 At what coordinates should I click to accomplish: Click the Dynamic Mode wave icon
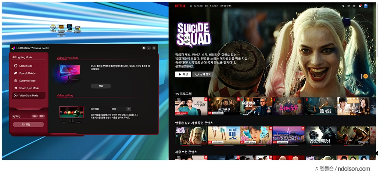click(x=16, y=81)
